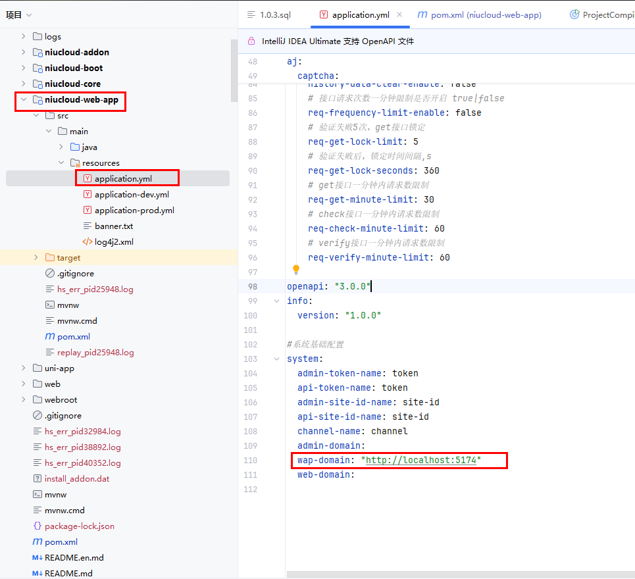Fold the system block at line 103
This screenshot has width=635, height=579.
pyautogui.click(x=276, y=359)
